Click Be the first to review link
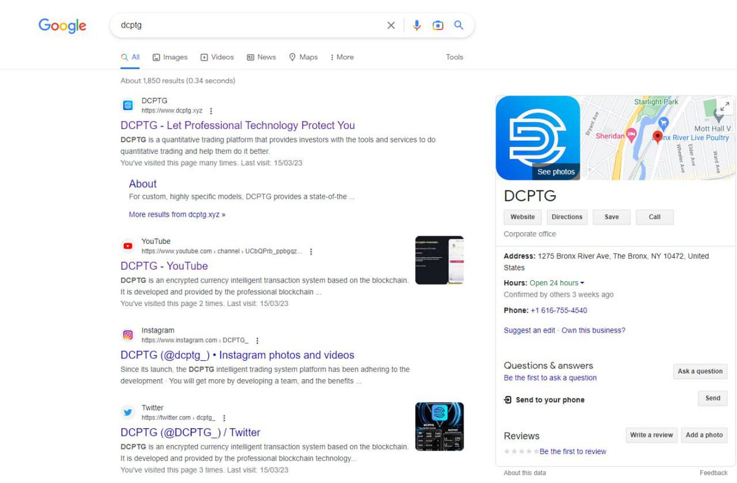The width and height of the screenshot is (737, 483). point(573,452)
